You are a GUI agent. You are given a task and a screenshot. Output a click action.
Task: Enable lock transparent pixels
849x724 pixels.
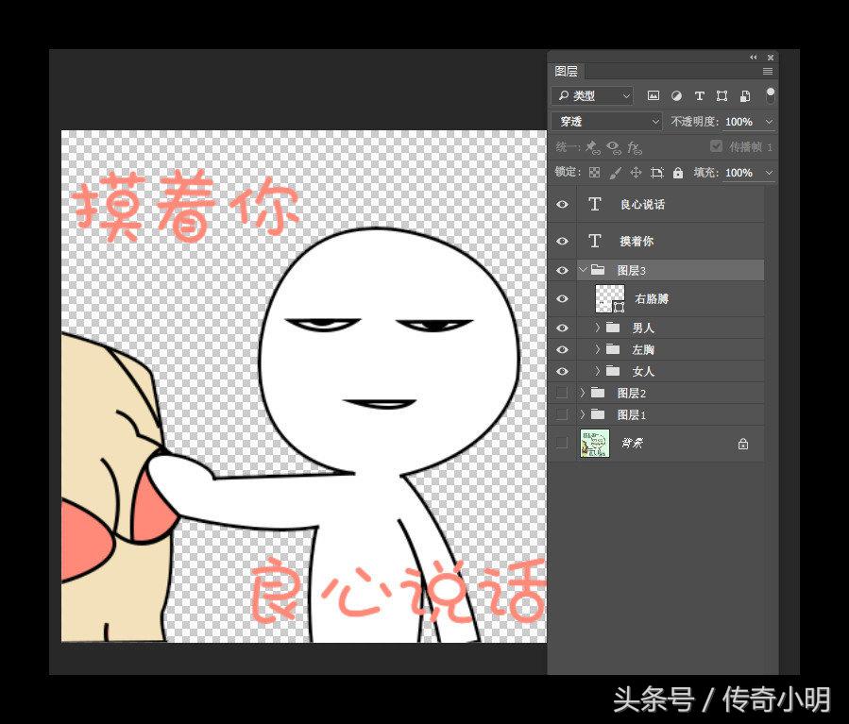pos(593,172)
